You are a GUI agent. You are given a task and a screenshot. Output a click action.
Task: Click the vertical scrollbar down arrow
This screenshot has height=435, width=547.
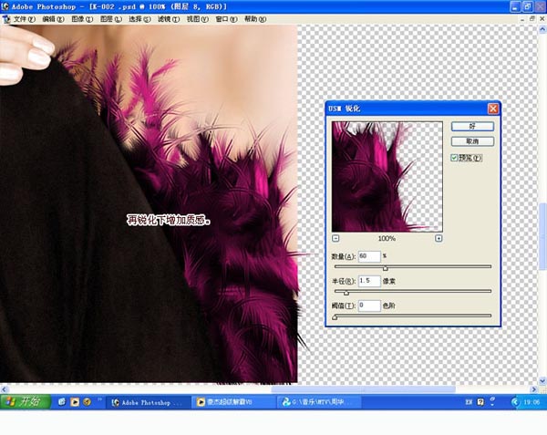pyautogui.click(x=542, y=380)
